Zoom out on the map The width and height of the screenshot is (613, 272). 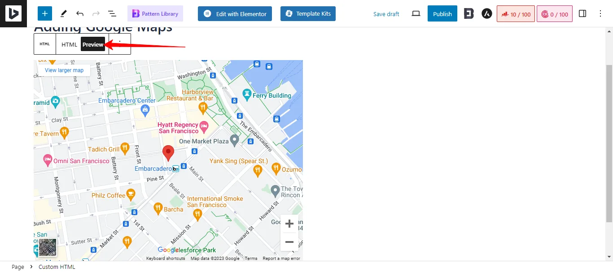coord(289,242)
